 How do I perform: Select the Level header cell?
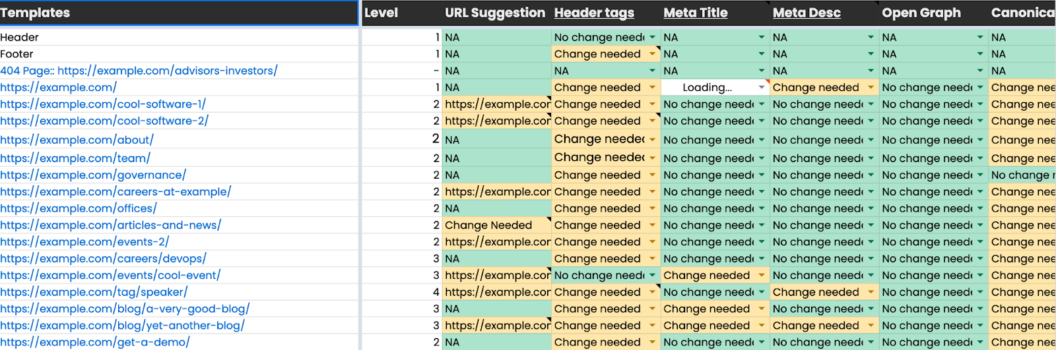[x=401, y=13]
